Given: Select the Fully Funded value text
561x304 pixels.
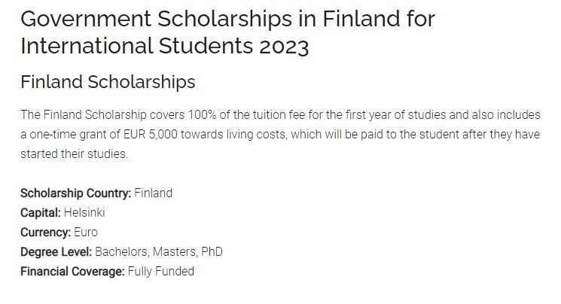Looking at the screenshot, I should coord(161,272).
